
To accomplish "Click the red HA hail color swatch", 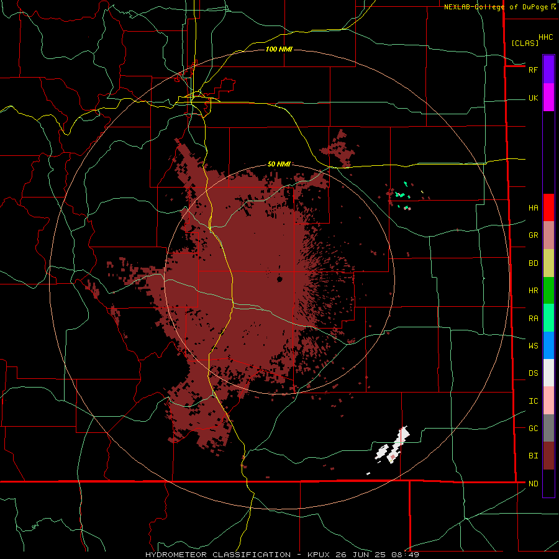I will 548,207.
